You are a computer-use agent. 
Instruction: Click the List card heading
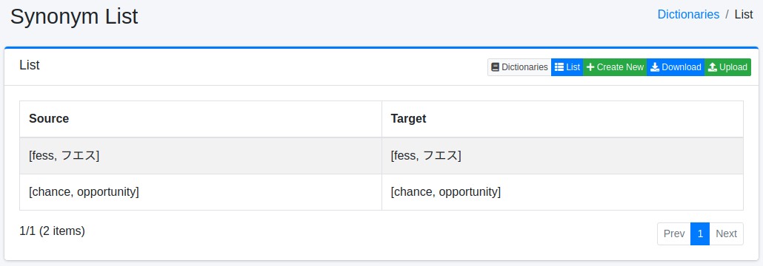tap(29, 65)
